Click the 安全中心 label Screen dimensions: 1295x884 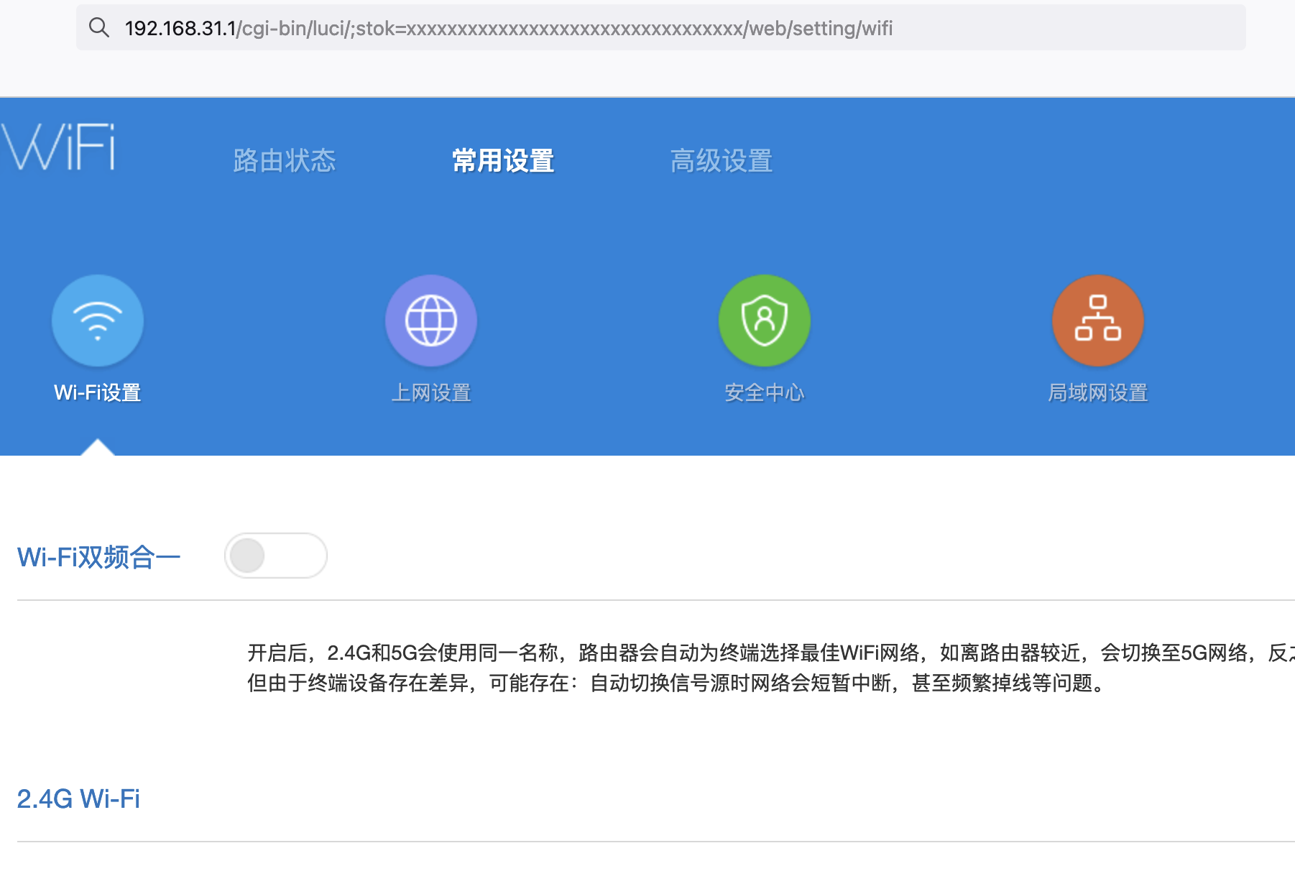[x=765, y=392]
